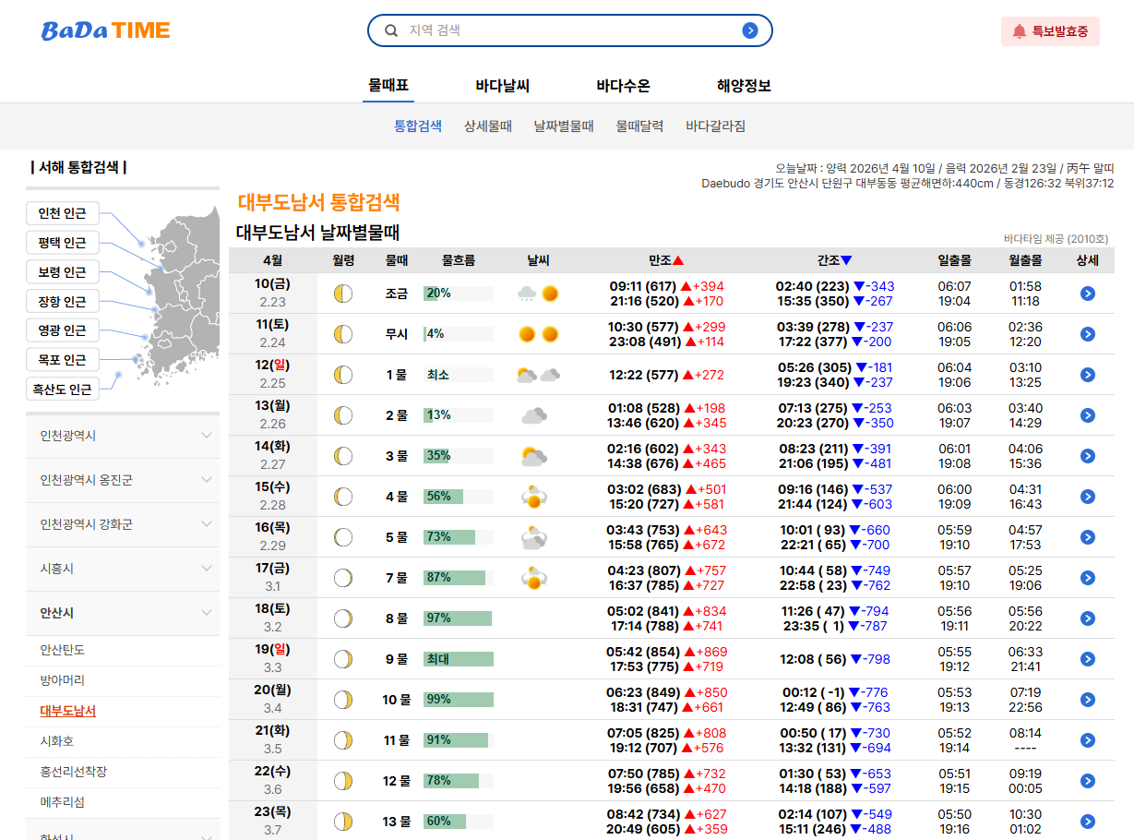Viewport: 1134px width, 840px height.
Task: Open detail arrow for 23(목) row
Action: coord(1088,822)
